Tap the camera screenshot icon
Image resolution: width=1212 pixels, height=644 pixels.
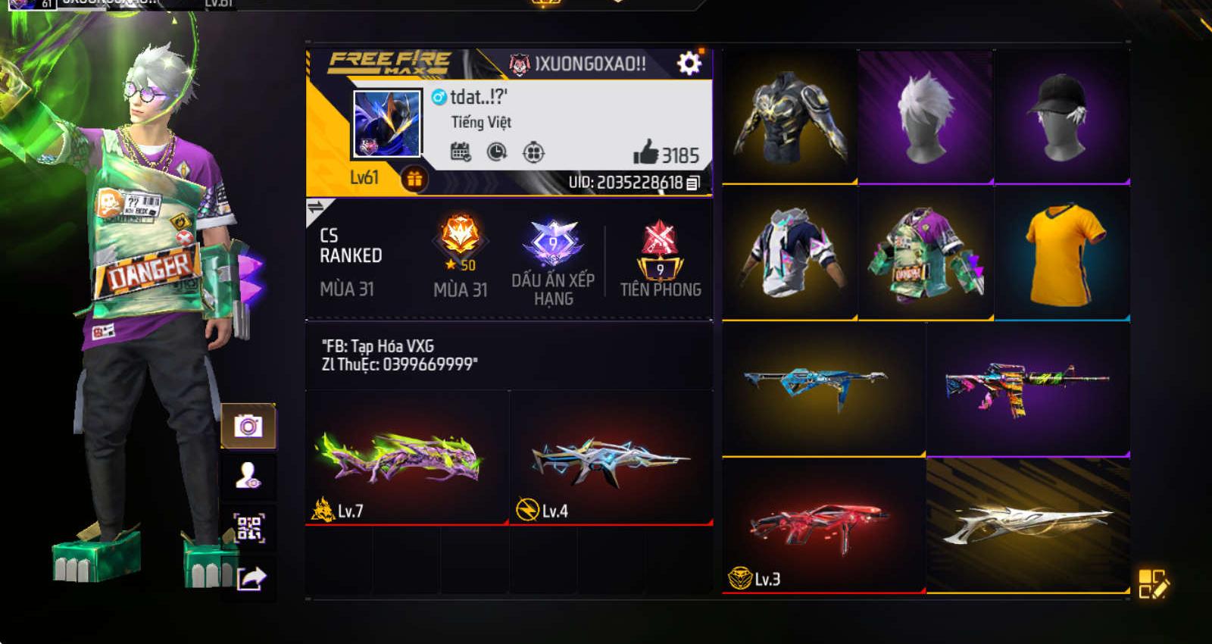pyautogui.click(x=248, y=427)
